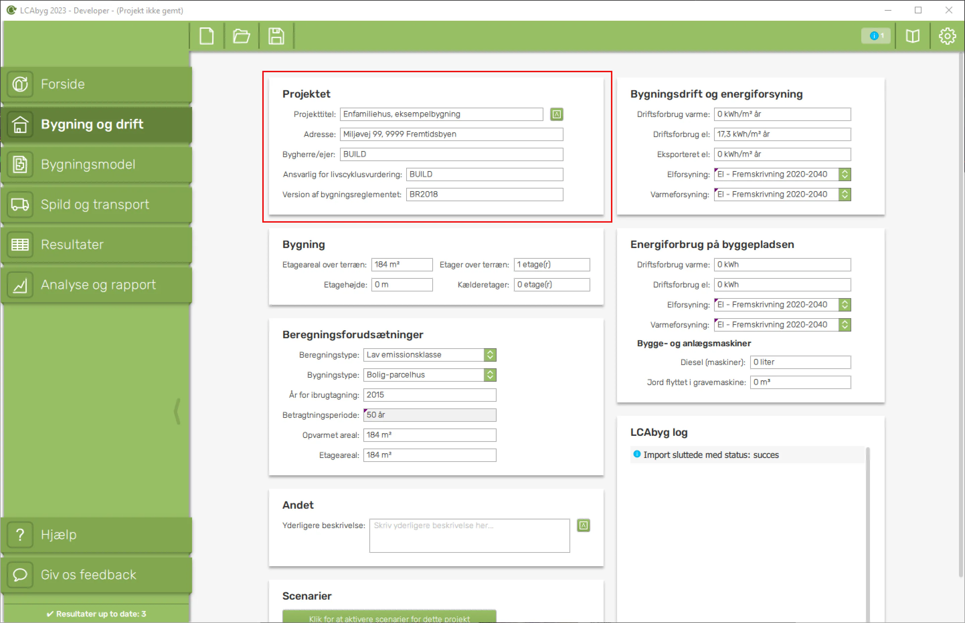Click the Resultater table icon

[20, 244]
